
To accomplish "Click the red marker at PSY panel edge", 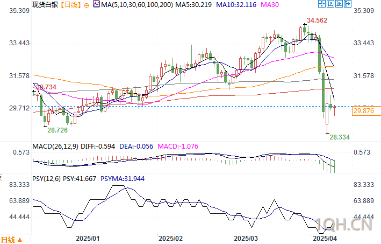I will point(1,177).
